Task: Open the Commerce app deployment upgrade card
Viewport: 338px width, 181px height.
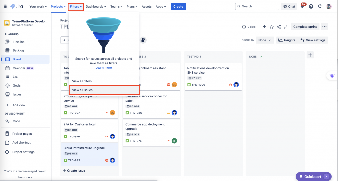Action: pyautogui.click(x=151, y=133)
